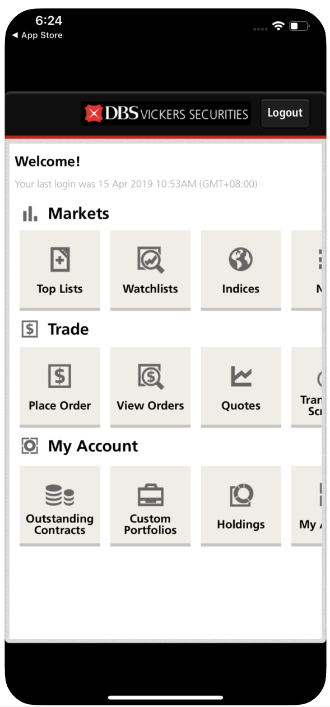Screen dimensions: 330x707
Task: Tap the Markets section heading
Action: pyautogui.click(x=78, y=214)
